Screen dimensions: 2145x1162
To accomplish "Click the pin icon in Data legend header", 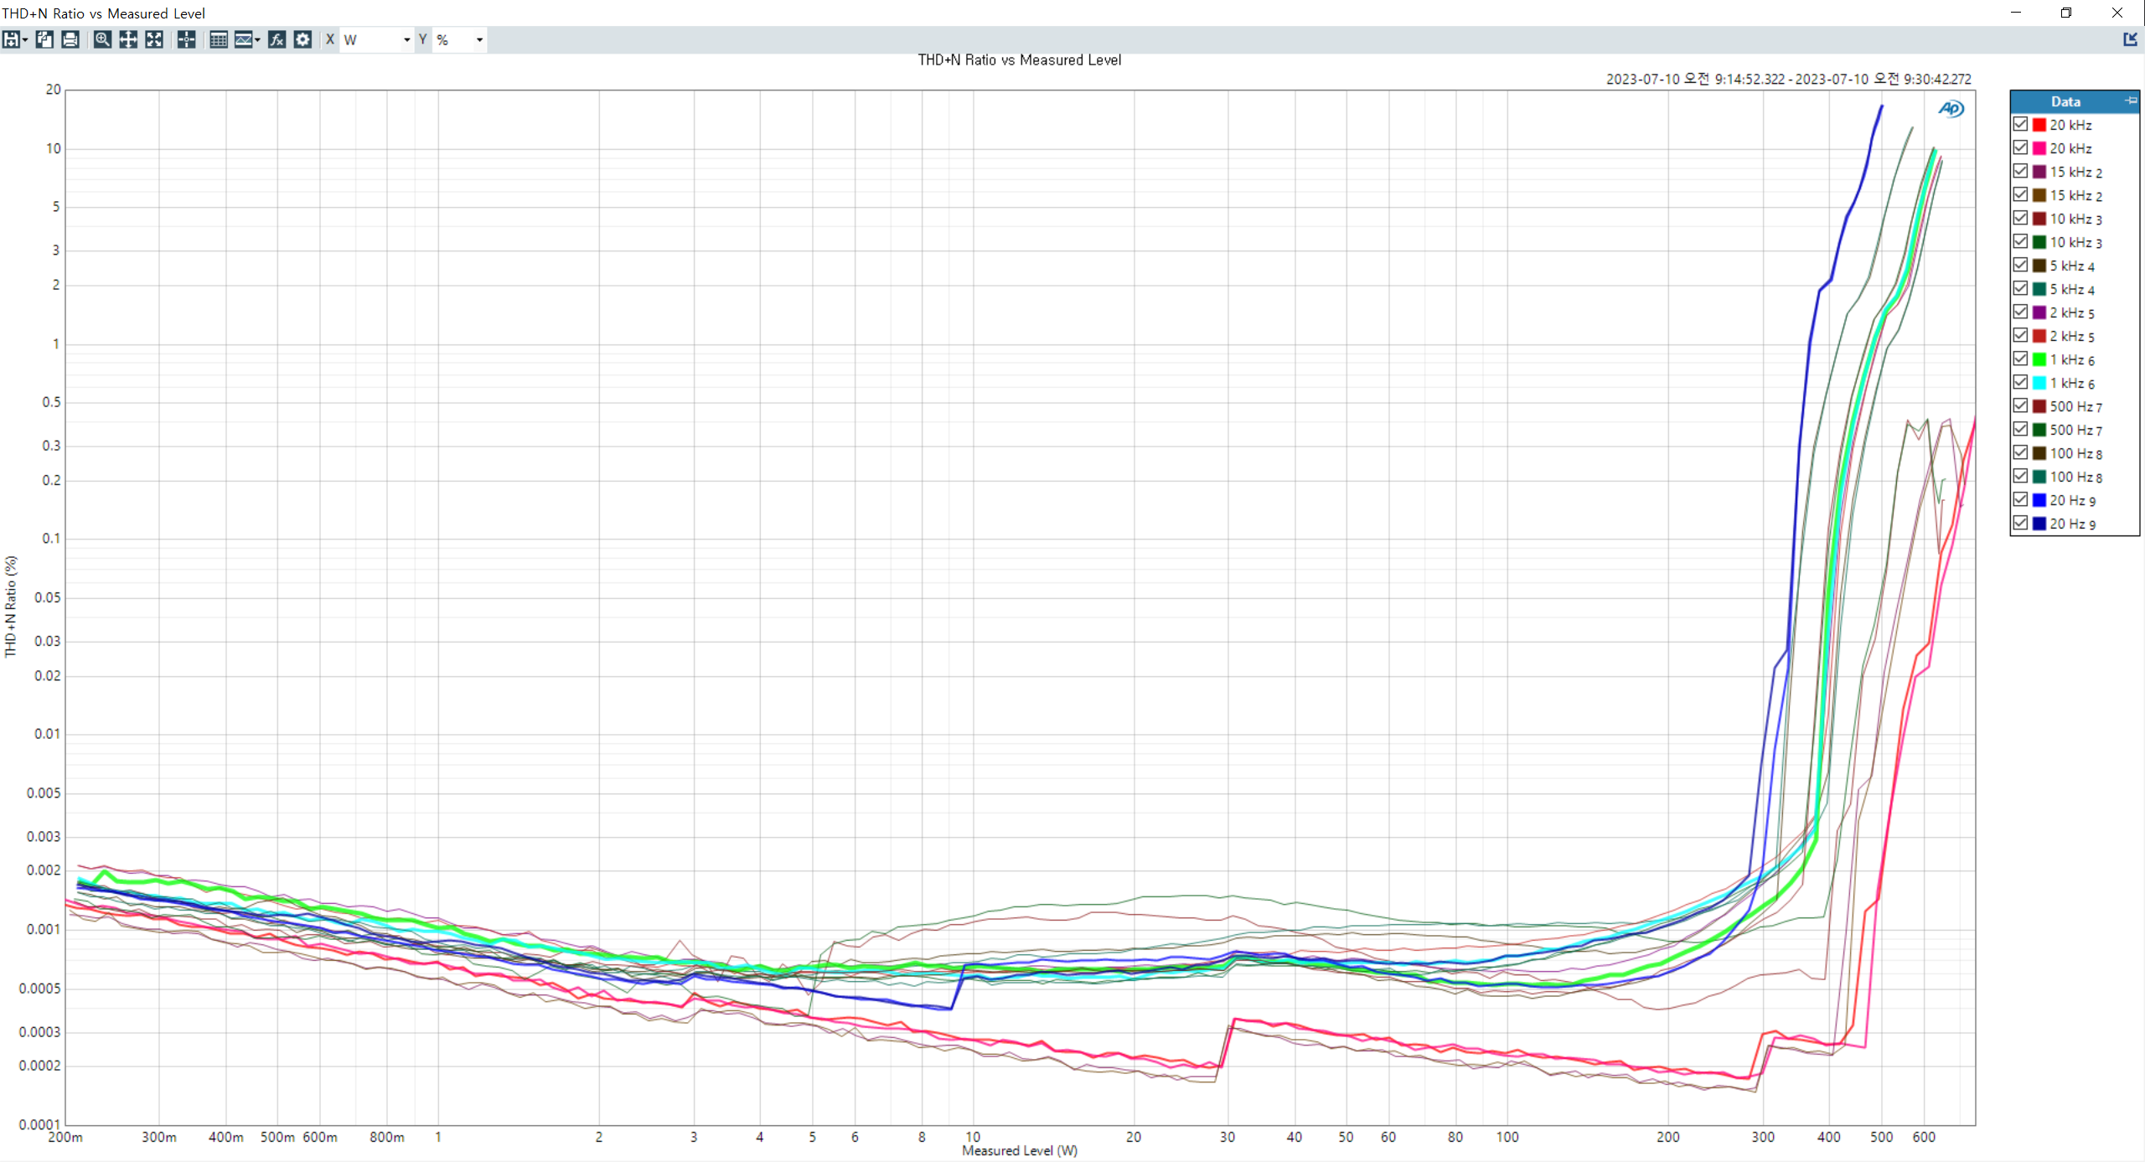I will (x=2131, y=101).
